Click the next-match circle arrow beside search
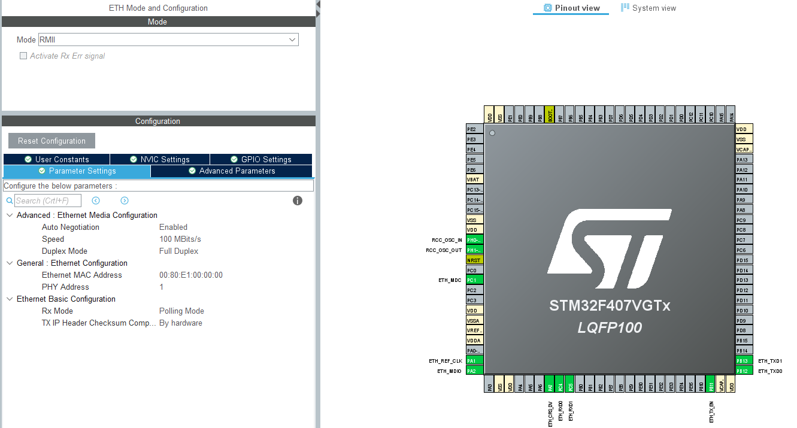797x428 pixels. 124,201
